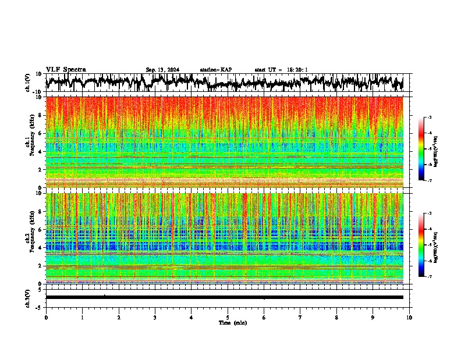Click the "ch.3(V)" axis label

click(27, 298)
